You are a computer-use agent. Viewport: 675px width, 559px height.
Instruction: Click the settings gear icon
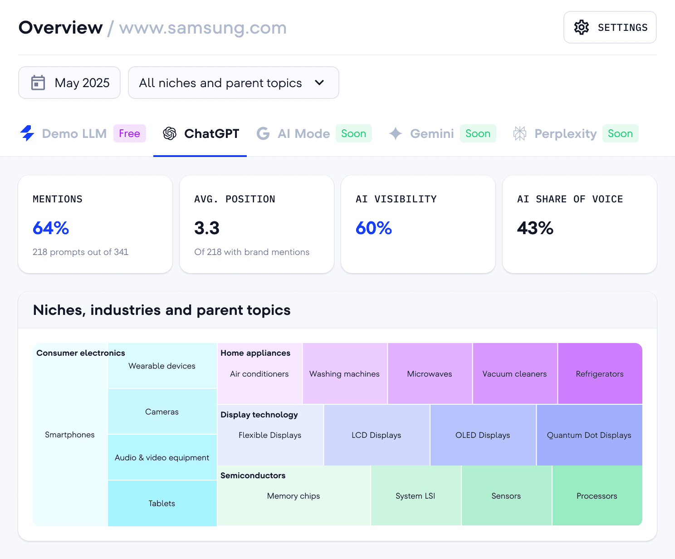click(x=581, y=27)
